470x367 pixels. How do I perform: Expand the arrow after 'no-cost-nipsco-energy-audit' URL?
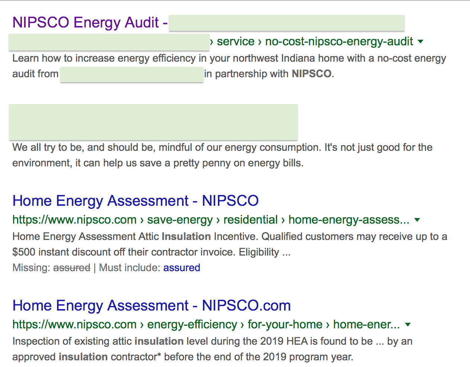click(x=420, y=42)
